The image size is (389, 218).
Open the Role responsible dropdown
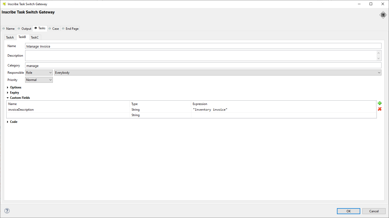click(x=50, y=72)
